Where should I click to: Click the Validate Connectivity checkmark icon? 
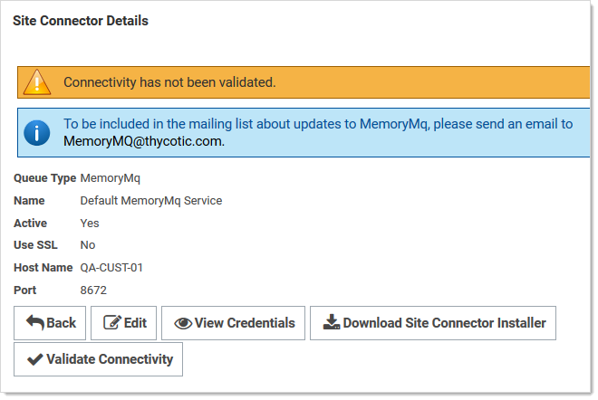point(34,359)
